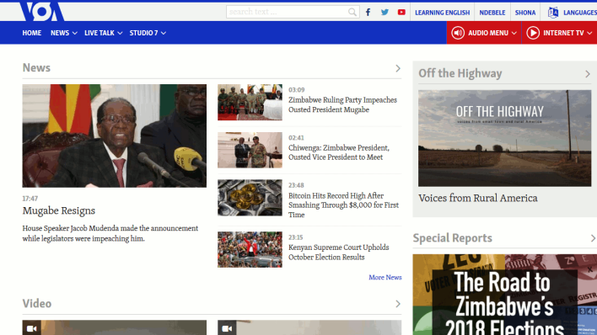The image size is (597, 335).
Task: Click the Audio Menu speaker icon
Action: coord(458,33)
